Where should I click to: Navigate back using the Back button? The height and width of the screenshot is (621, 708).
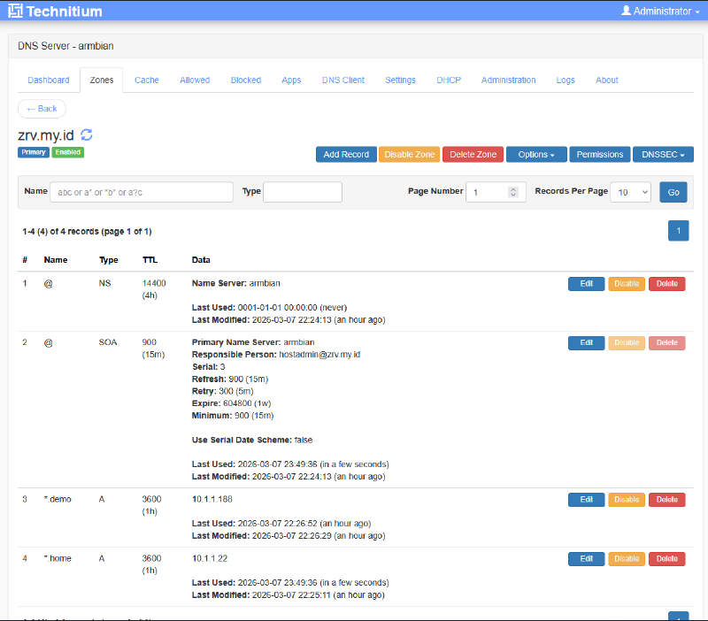[x=42, y=108]
